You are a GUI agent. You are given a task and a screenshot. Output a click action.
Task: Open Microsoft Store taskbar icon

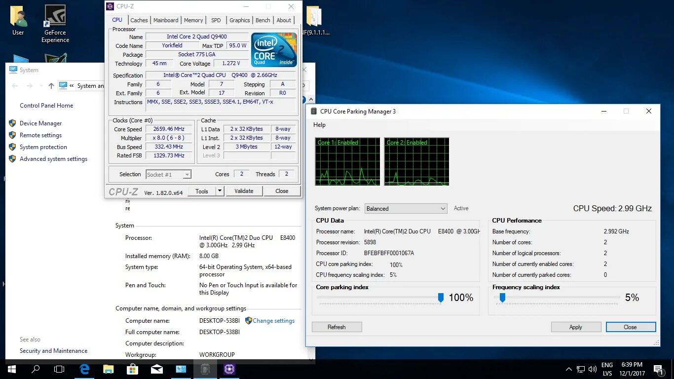click(x=132, y=369)
